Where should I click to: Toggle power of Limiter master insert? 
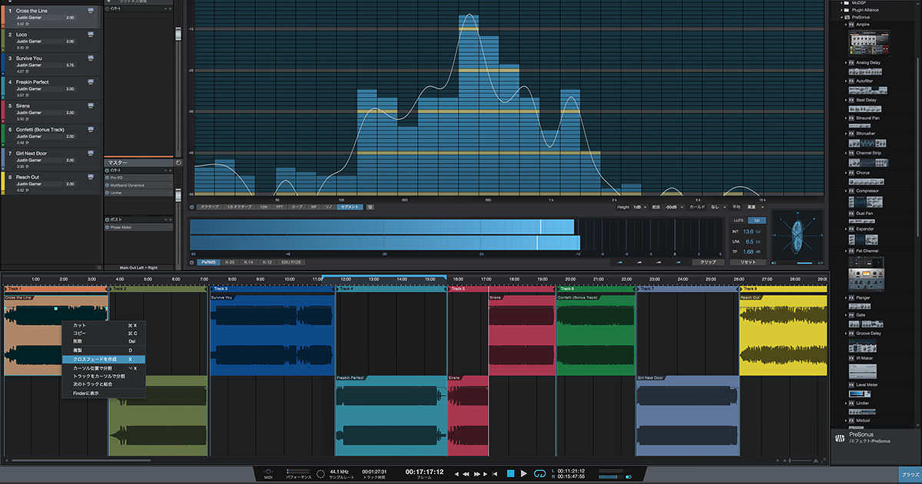click(x=107, y=193)
